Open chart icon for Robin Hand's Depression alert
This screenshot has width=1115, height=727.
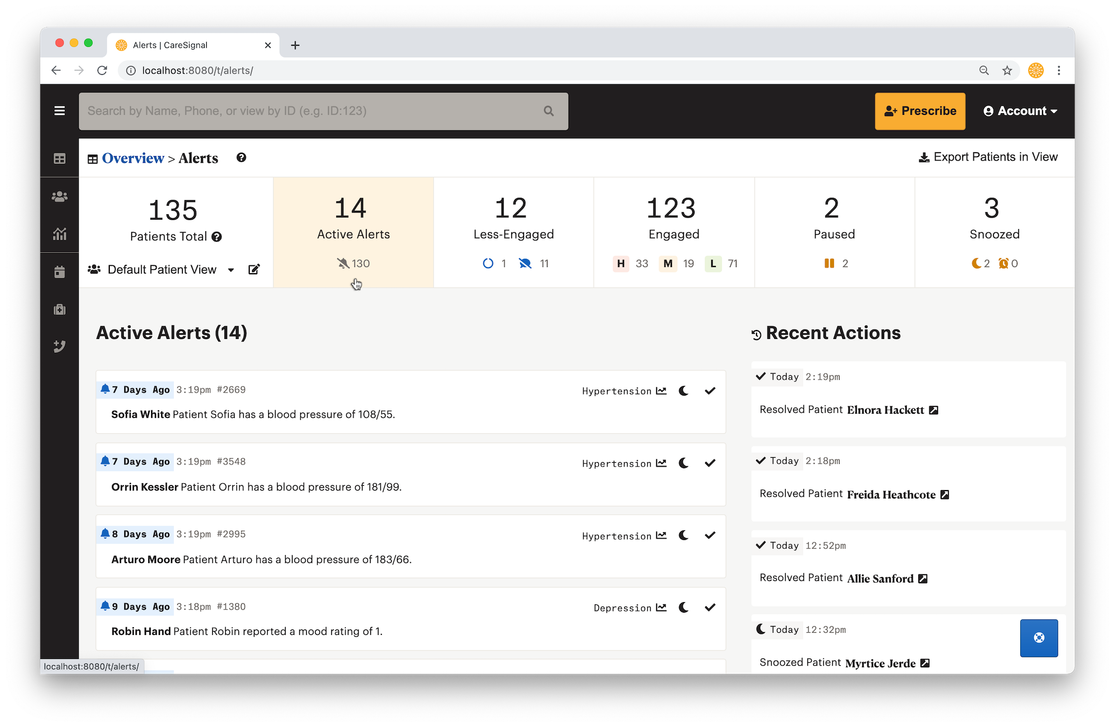(x=661, y=608)
